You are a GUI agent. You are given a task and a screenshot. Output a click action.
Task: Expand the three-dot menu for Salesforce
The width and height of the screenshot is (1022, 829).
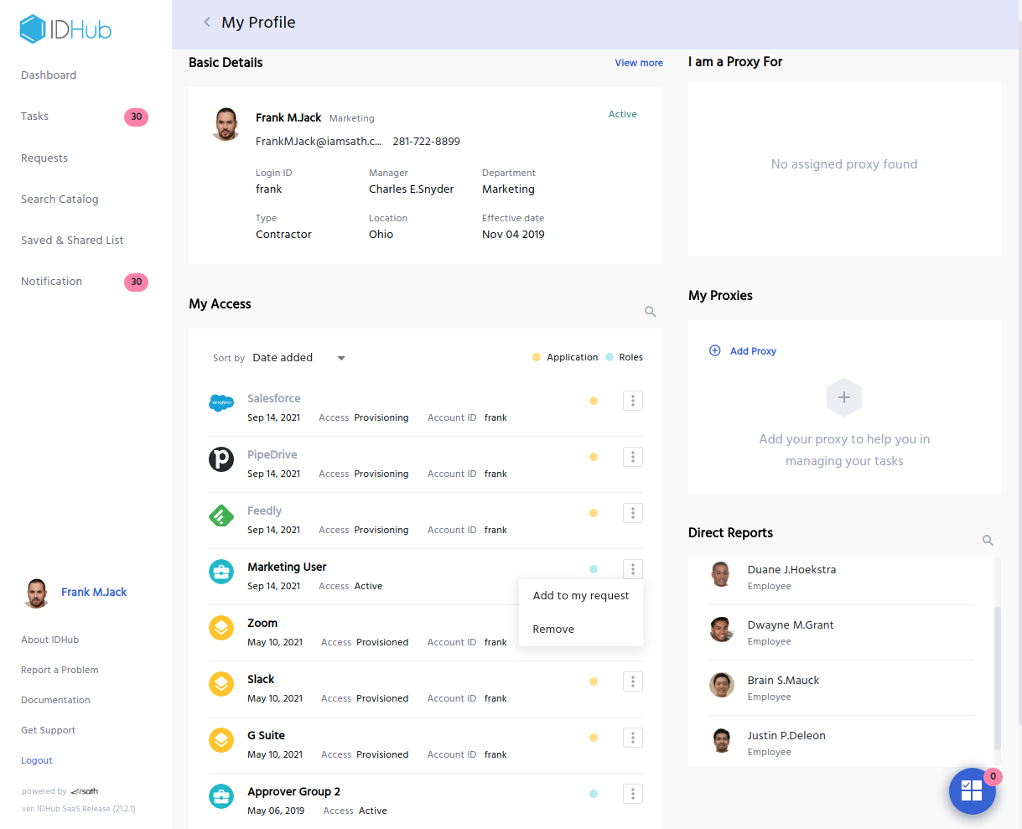pyautogui.click(x=633, y=401)
